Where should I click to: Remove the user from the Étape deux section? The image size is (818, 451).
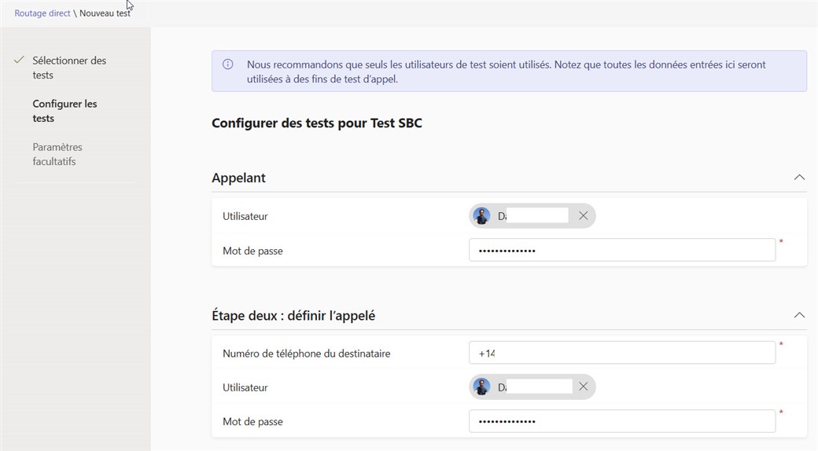[x=583, y=387]
